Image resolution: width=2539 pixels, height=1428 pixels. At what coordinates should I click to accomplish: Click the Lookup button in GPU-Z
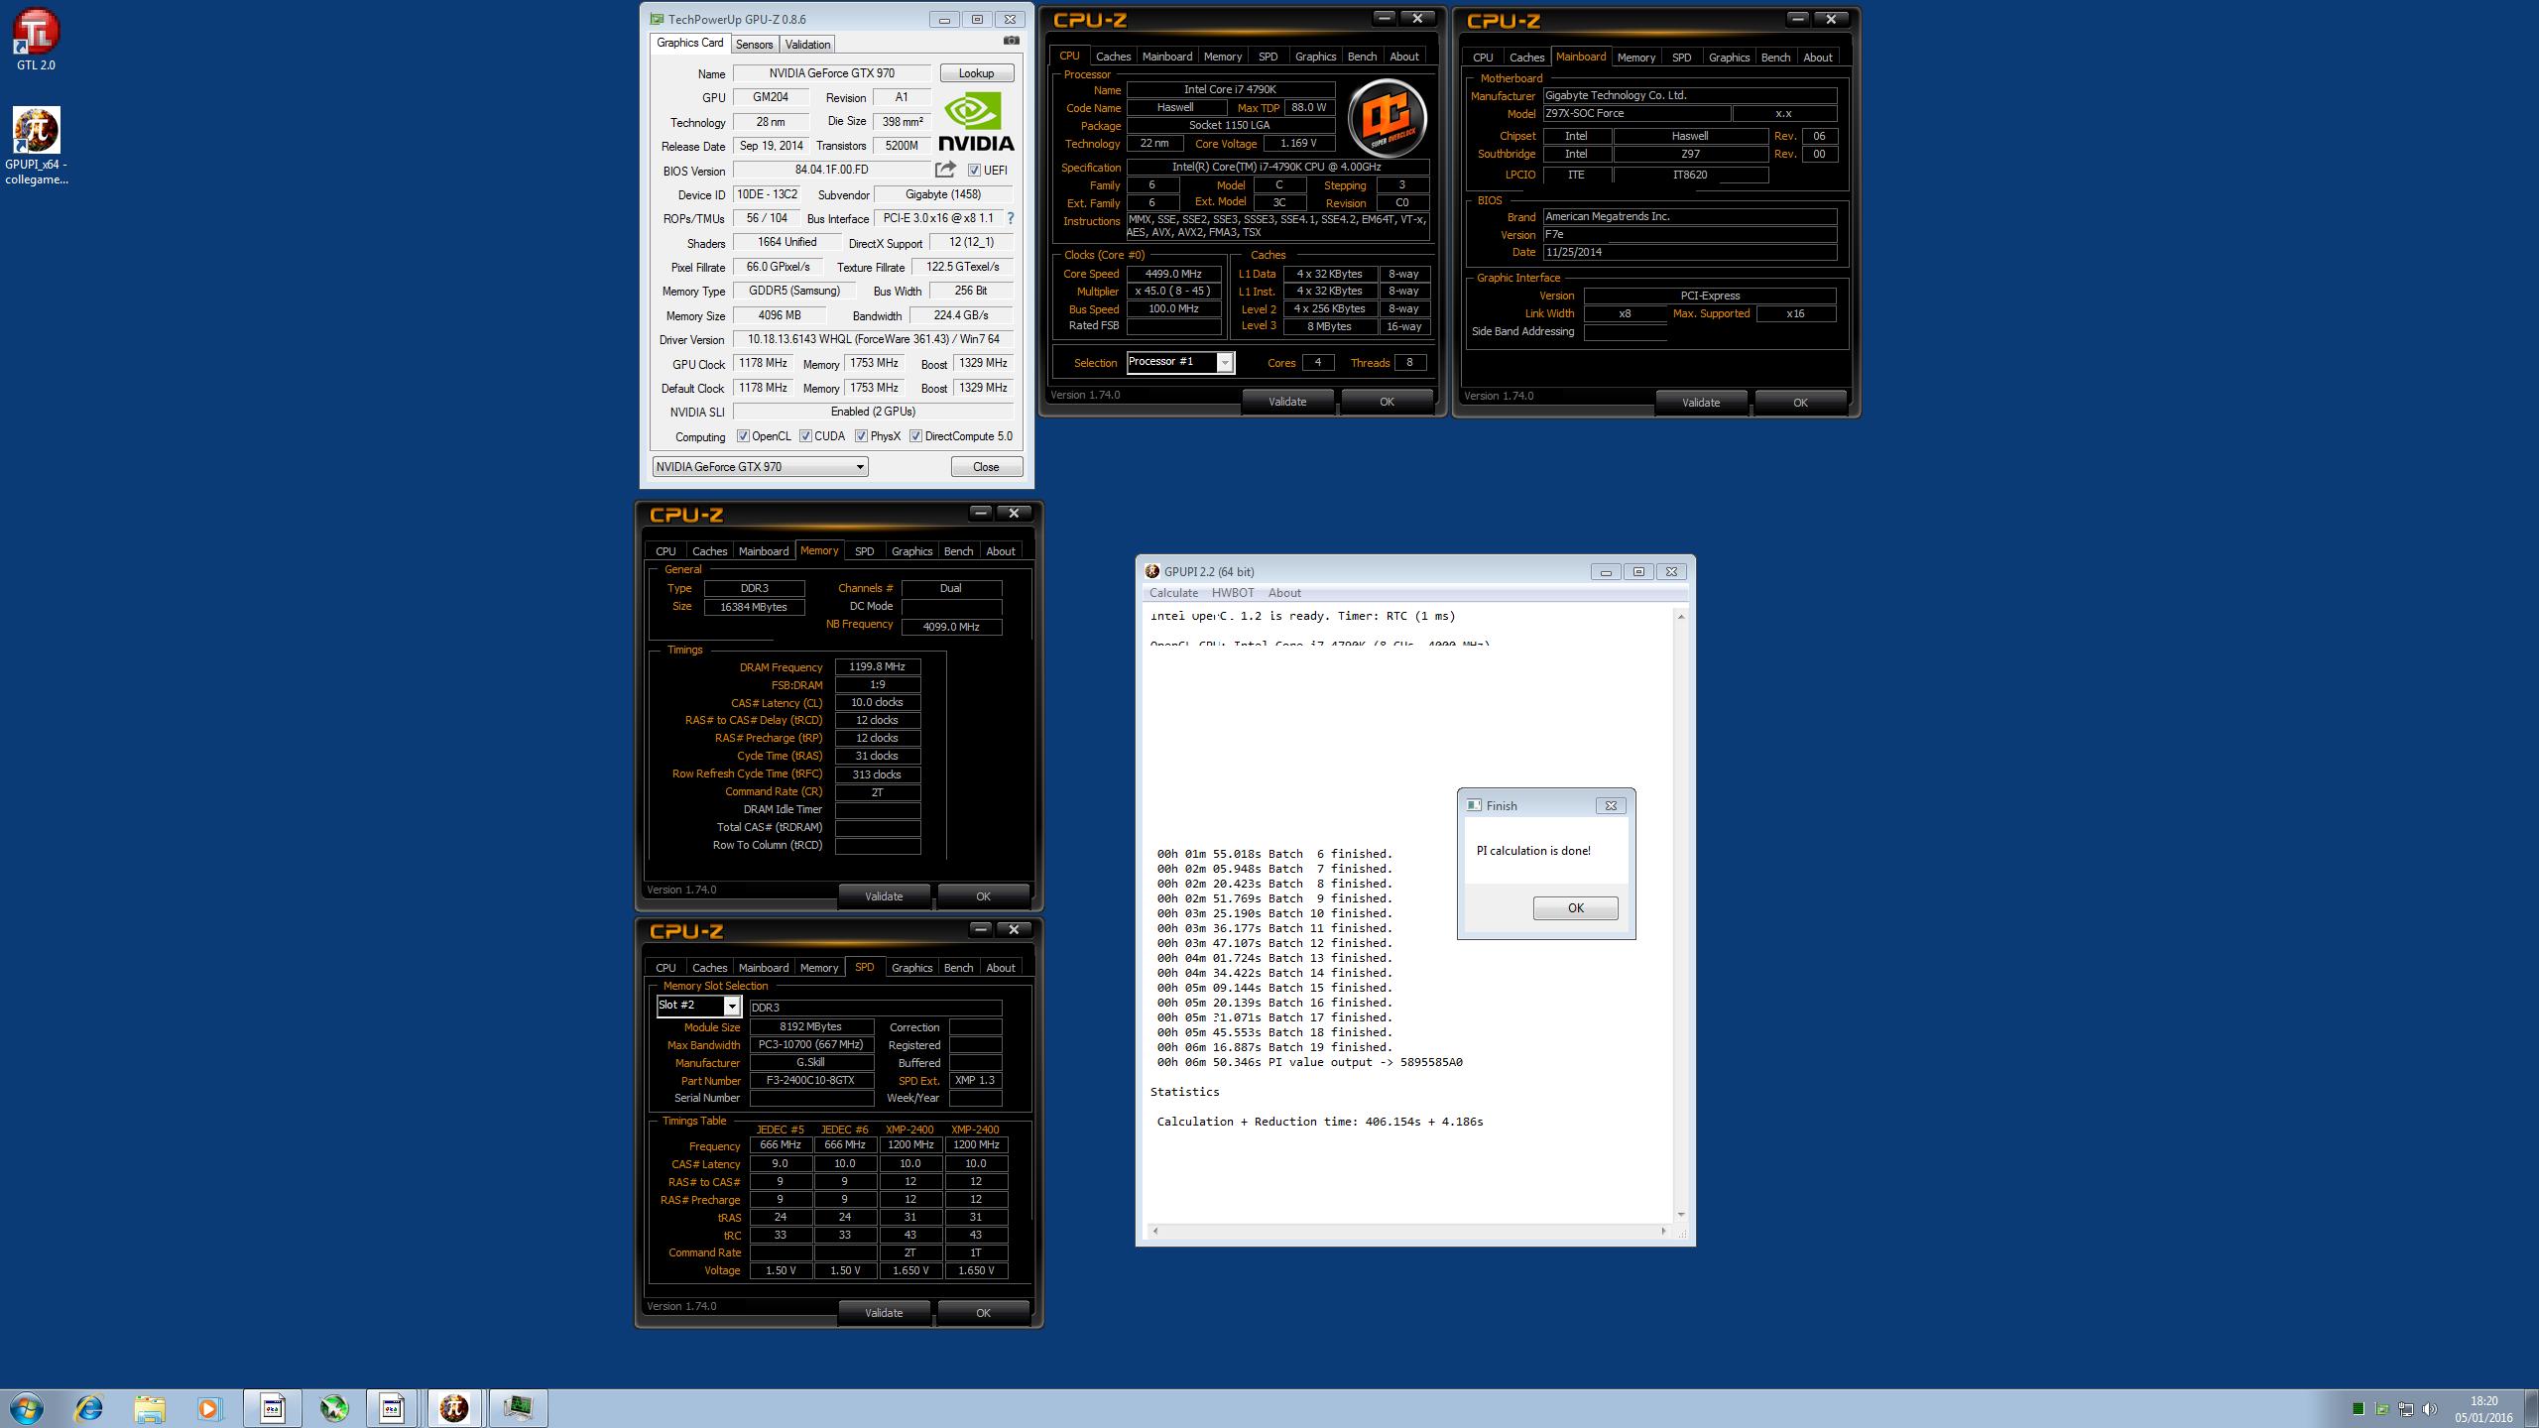pos(976,73)
